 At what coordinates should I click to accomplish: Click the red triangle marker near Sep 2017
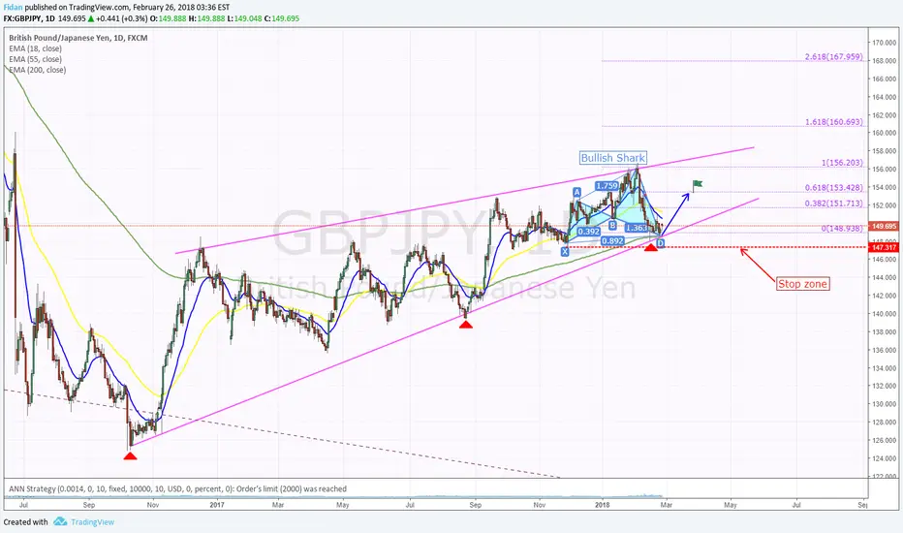[466, 325]
